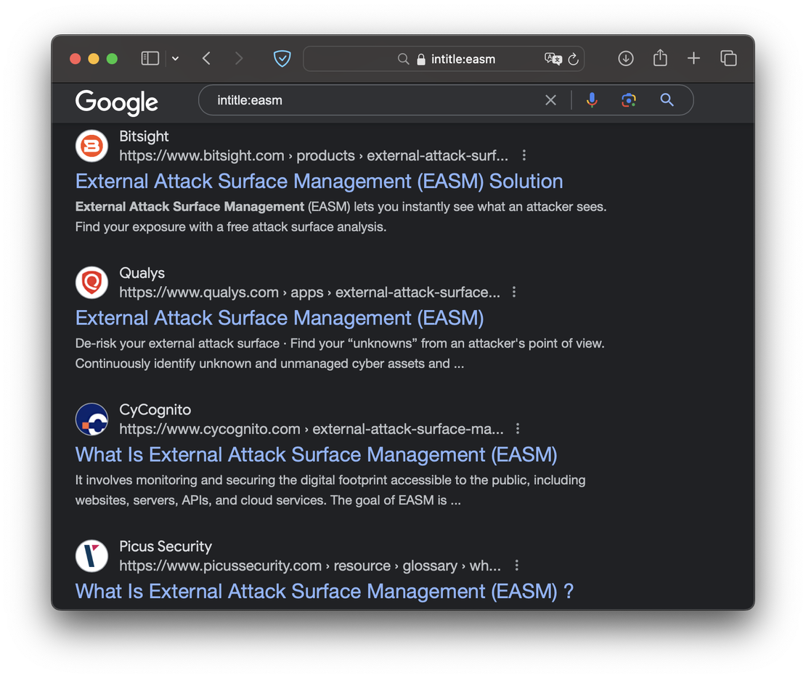Click the translate page icon in address bar
The width and height of the screenshot is (806, 678).
point(553,59)
